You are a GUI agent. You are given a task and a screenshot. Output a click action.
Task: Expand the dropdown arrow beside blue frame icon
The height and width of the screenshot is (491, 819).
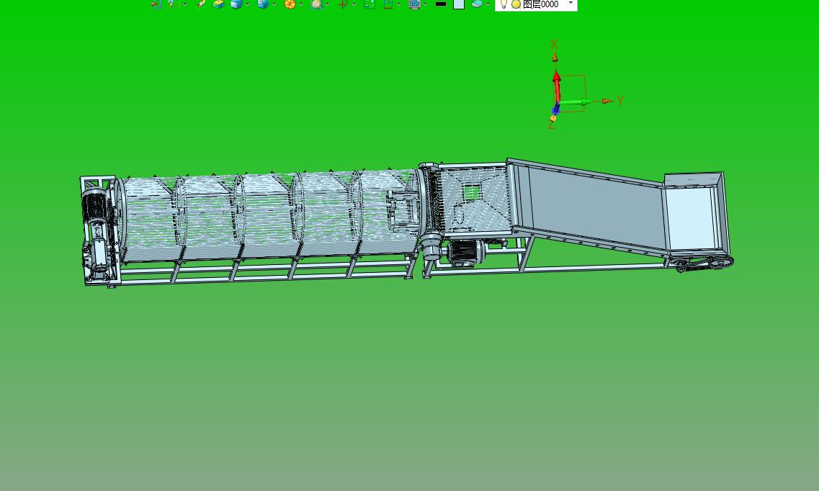tap(398, 5)
